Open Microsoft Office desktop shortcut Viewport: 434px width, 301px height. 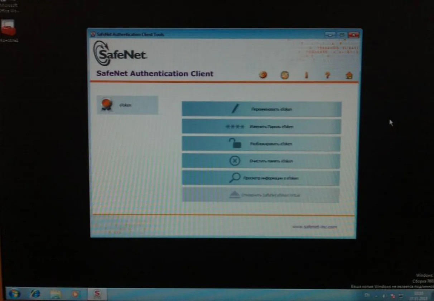(x=9, y=6)
